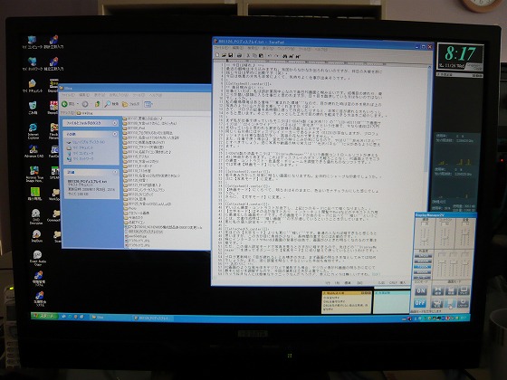Select My Network desktop icon
This screenshot has height=380, width=507.
(33, 63)
